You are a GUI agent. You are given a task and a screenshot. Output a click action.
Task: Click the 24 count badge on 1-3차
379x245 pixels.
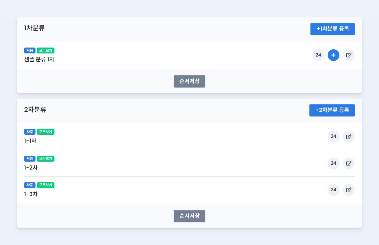pos(333,190)
